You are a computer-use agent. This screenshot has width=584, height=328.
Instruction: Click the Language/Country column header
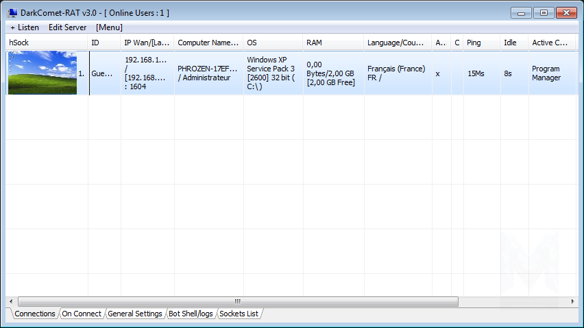point(398,43)
